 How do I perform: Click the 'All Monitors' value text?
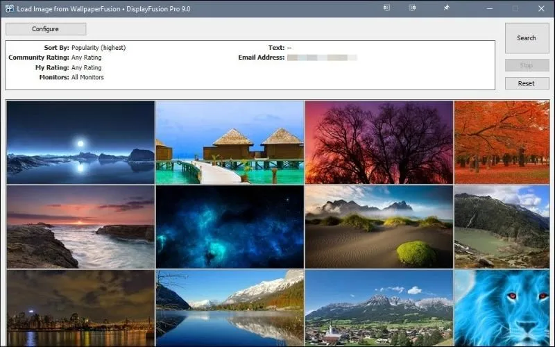tap(87, 77)
